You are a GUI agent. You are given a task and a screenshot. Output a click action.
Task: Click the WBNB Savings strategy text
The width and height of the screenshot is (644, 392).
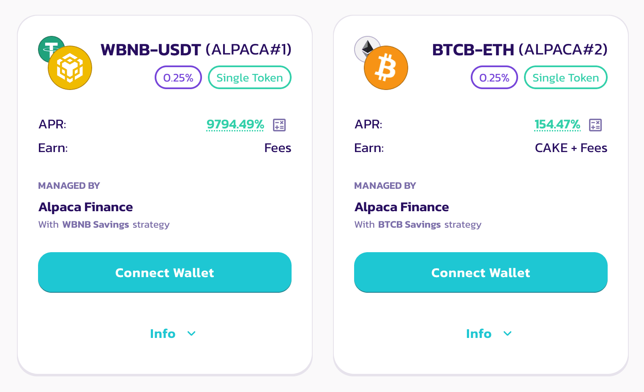(x=96, y=225)
